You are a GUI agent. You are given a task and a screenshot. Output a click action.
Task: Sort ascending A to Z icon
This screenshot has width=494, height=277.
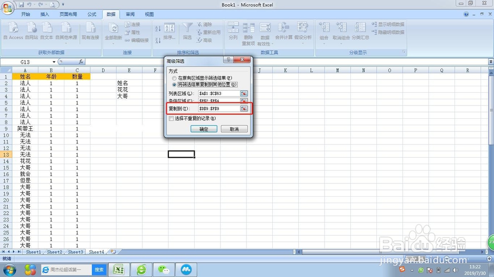[x=158, y=29]
